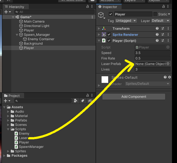Collapse the Scripts folder

pyautogui.click(x=8, y=129)
